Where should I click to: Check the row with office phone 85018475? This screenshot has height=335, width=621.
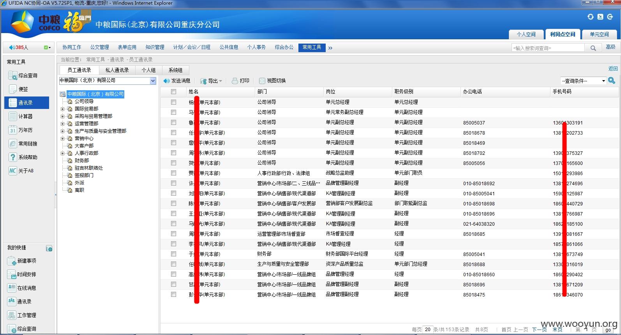coord(173,295)
